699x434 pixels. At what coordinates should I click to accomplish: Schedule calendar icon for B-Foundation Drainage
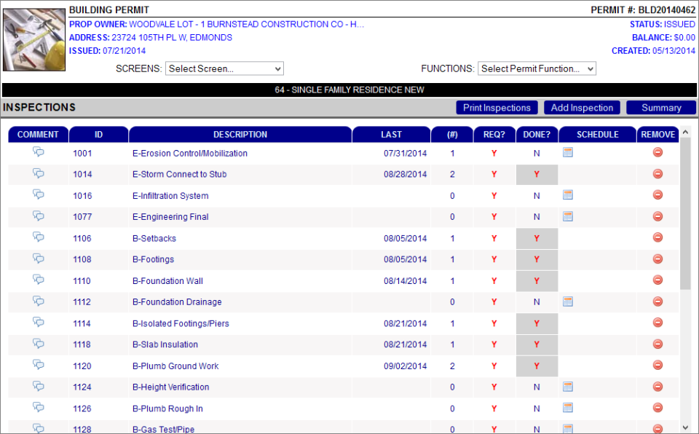[x=567, y=301]
